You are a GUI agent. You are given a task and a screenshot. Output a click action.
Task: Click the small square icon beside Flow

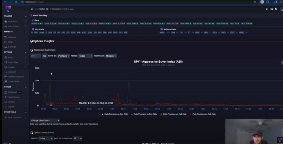26,57
